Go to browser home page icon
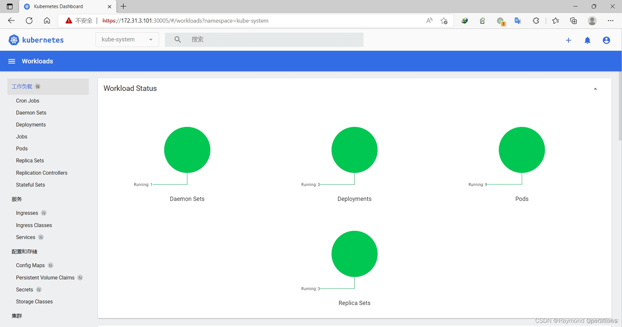The height and width of the screenshot is (327, 622). tap(47, 20)
